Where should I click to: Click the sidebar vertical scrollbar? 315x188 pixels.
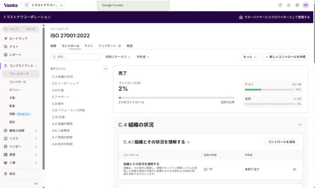tap(43, 98)
